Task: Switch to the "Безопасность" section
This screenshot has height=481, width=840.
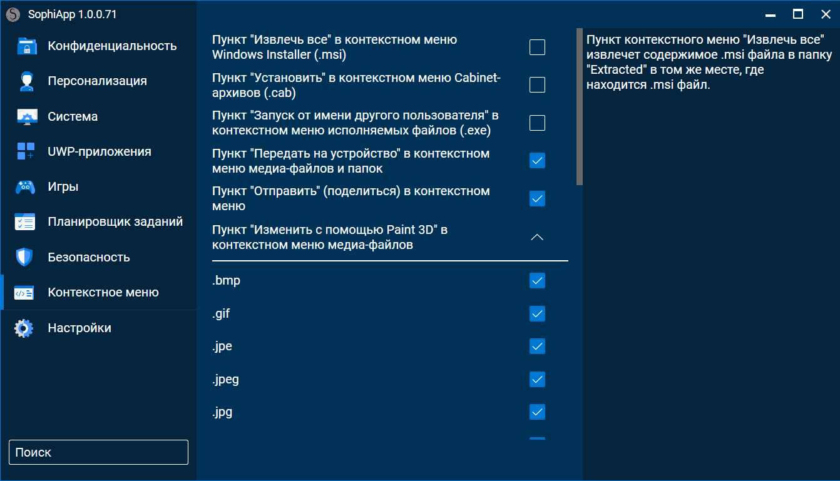Action: pyautogui.click(x=88, y=257)
